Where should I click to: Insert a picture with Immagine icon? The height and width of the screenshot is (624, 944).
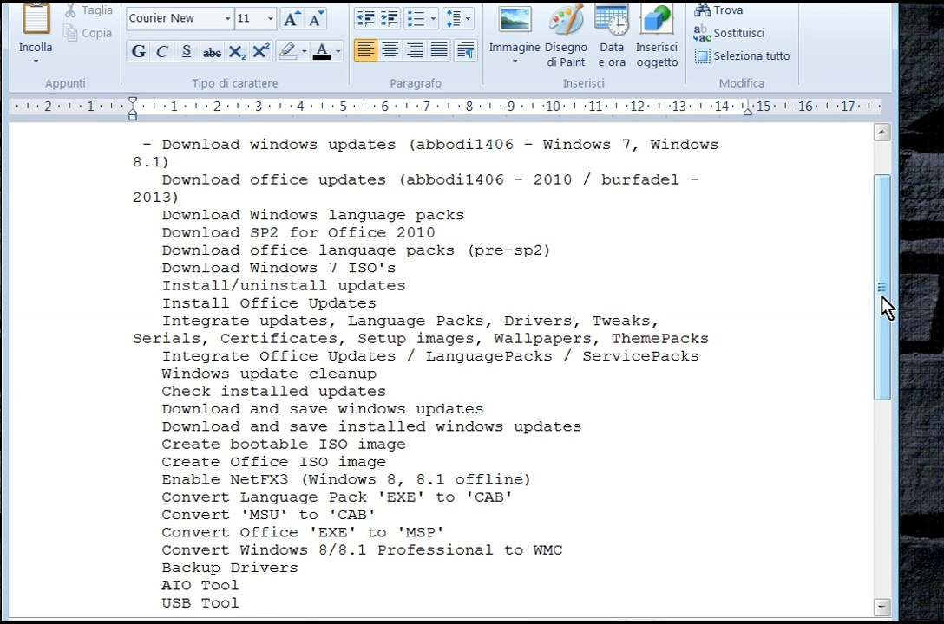(515, 21)
